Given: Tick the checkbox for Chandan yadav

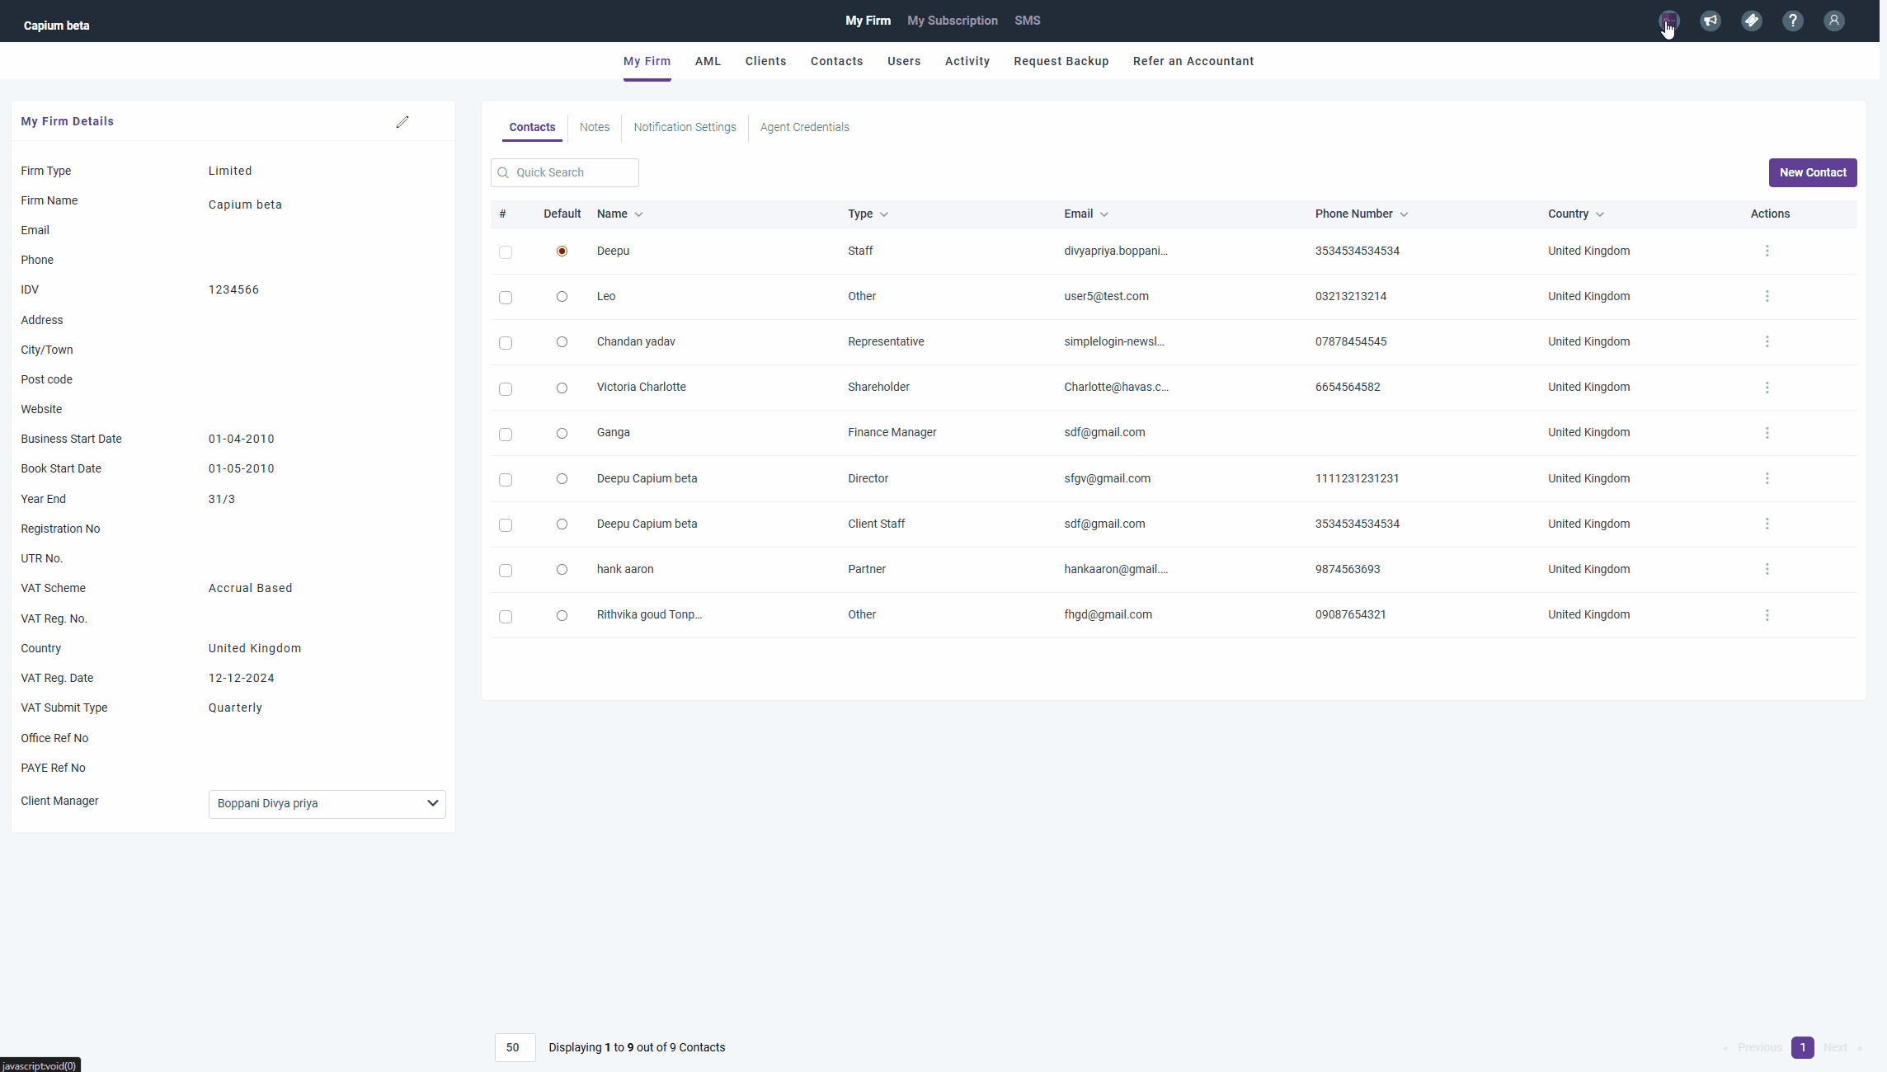Looking at the screenshot, I should [x=506, y=342].
